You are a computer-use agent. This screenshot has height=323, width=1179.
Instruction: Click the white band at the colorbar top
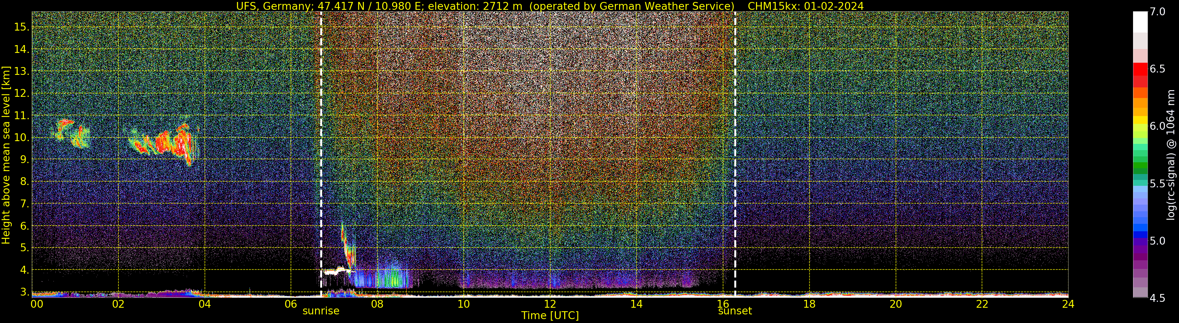(x=1140, y=22)
